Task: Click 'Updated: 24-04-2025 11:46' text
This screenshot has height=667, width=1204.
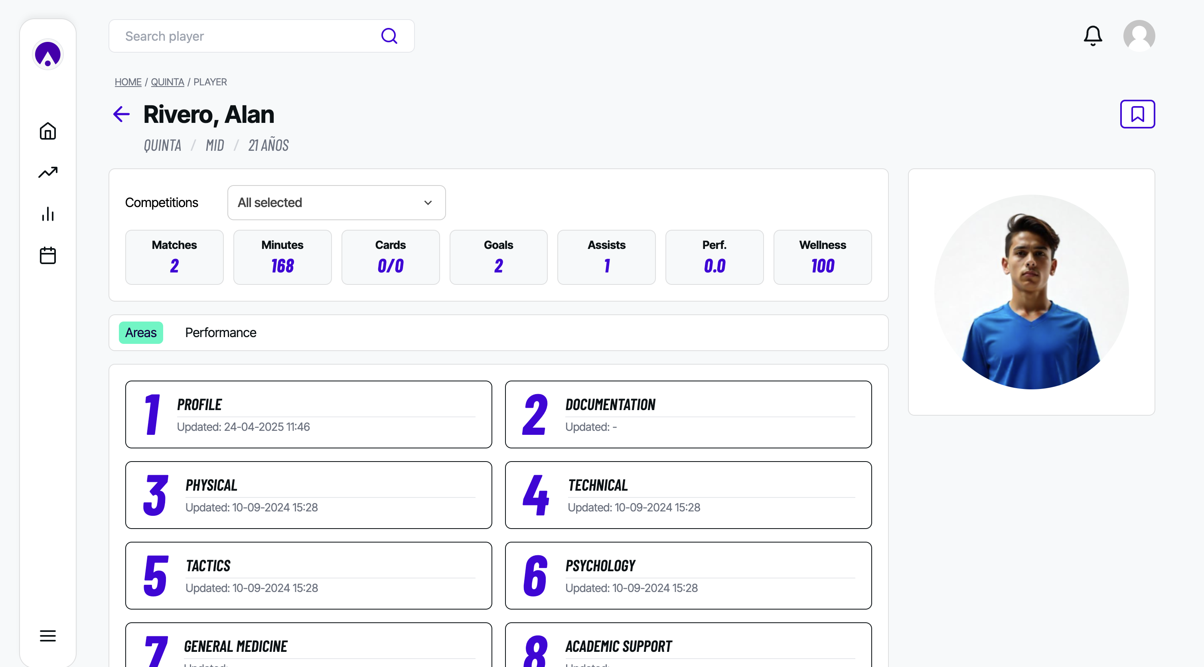Action: coord(243,427)
